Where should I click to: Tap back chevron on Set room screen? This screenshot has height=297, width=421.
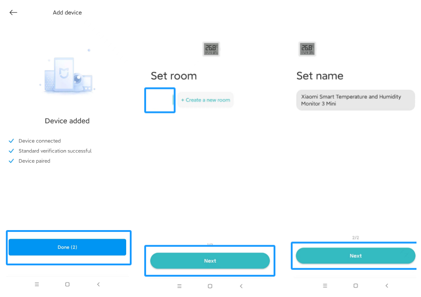(241, 286)
